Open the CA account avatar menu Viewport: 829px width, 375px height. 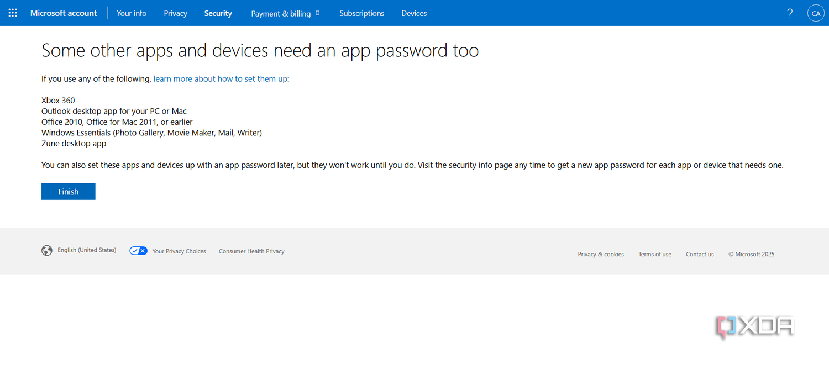coord(816,13)
